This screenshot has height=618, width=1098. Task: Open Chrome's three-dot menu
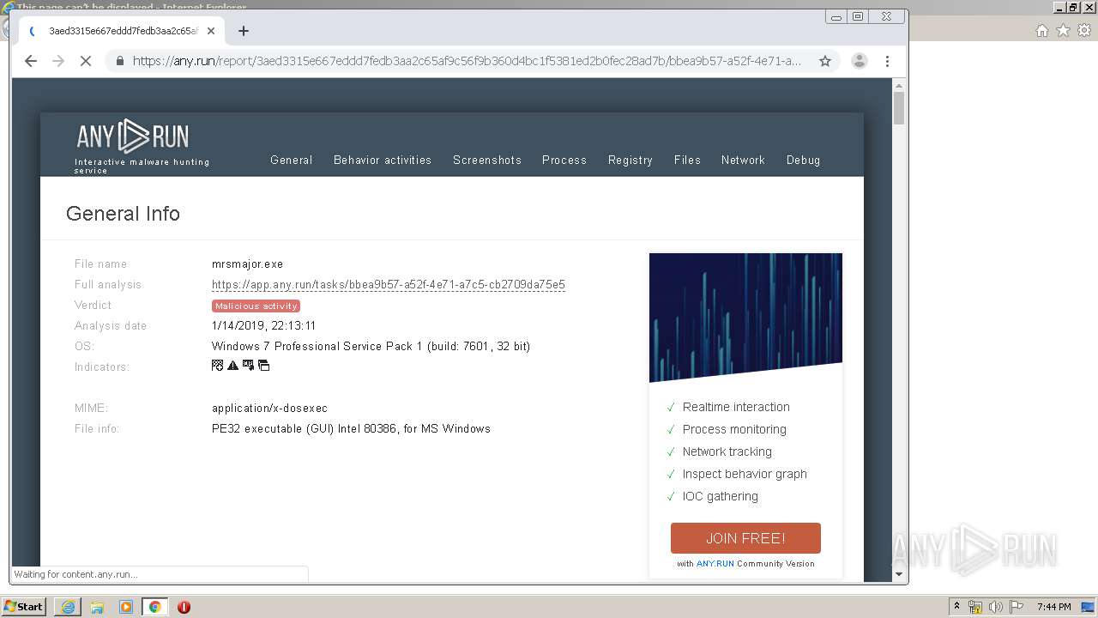pos(887,61)
